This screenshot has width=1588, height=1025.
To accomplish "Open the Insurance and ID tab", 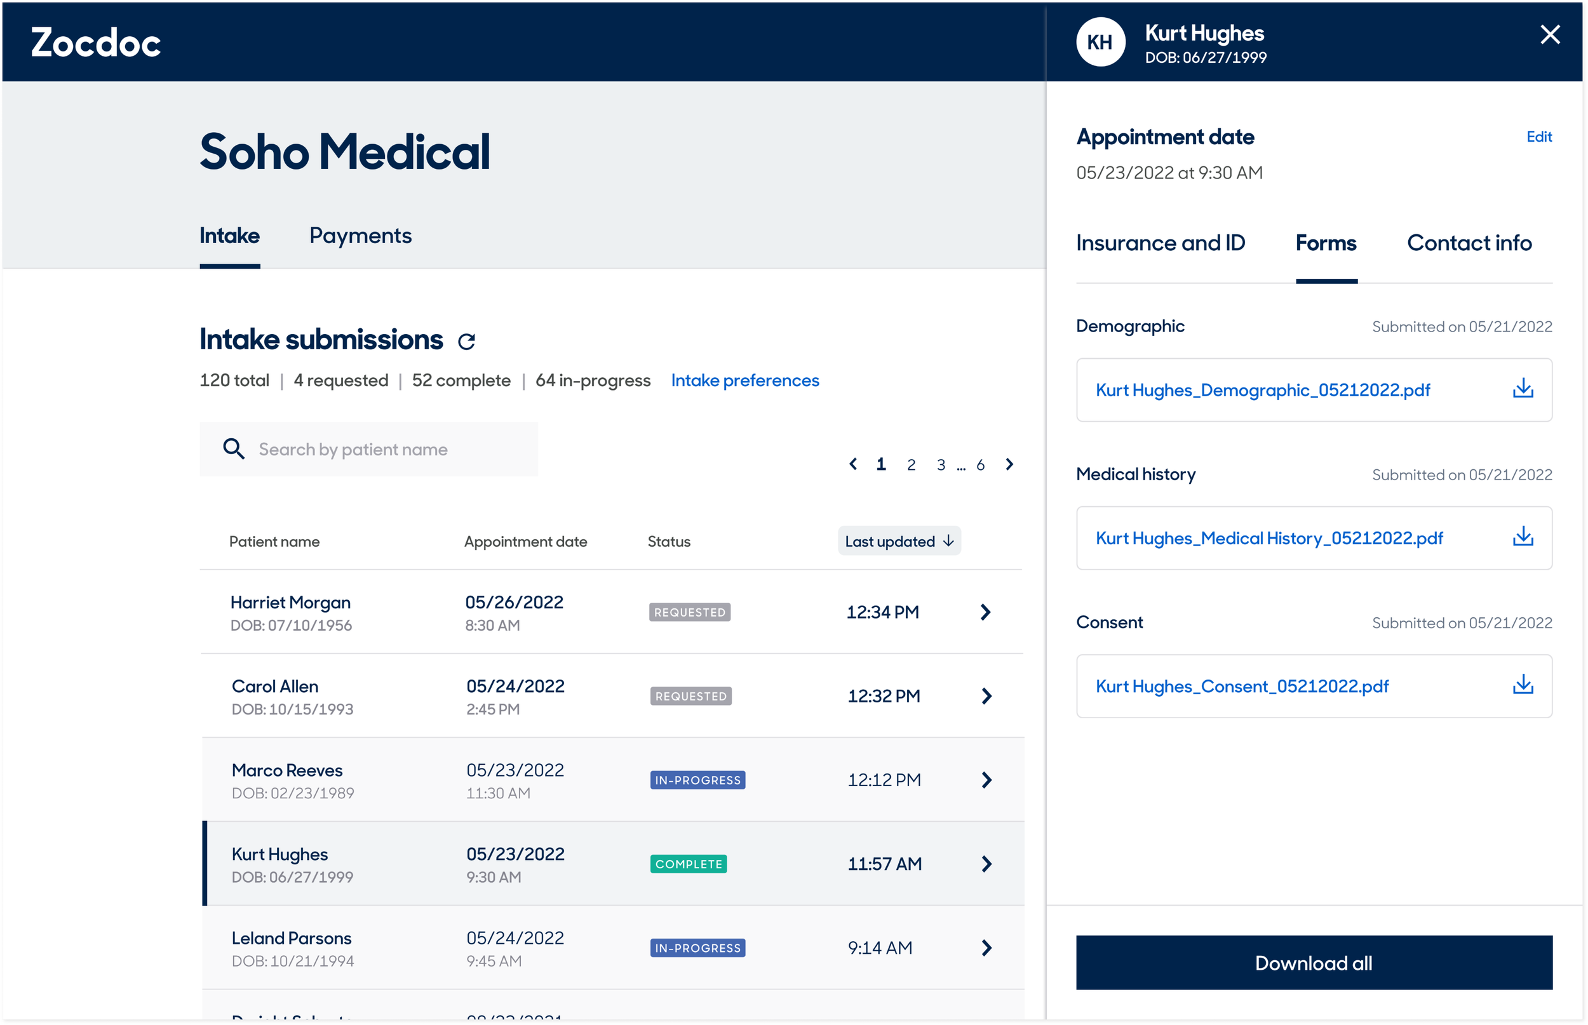I will (x=1160, y=243).
